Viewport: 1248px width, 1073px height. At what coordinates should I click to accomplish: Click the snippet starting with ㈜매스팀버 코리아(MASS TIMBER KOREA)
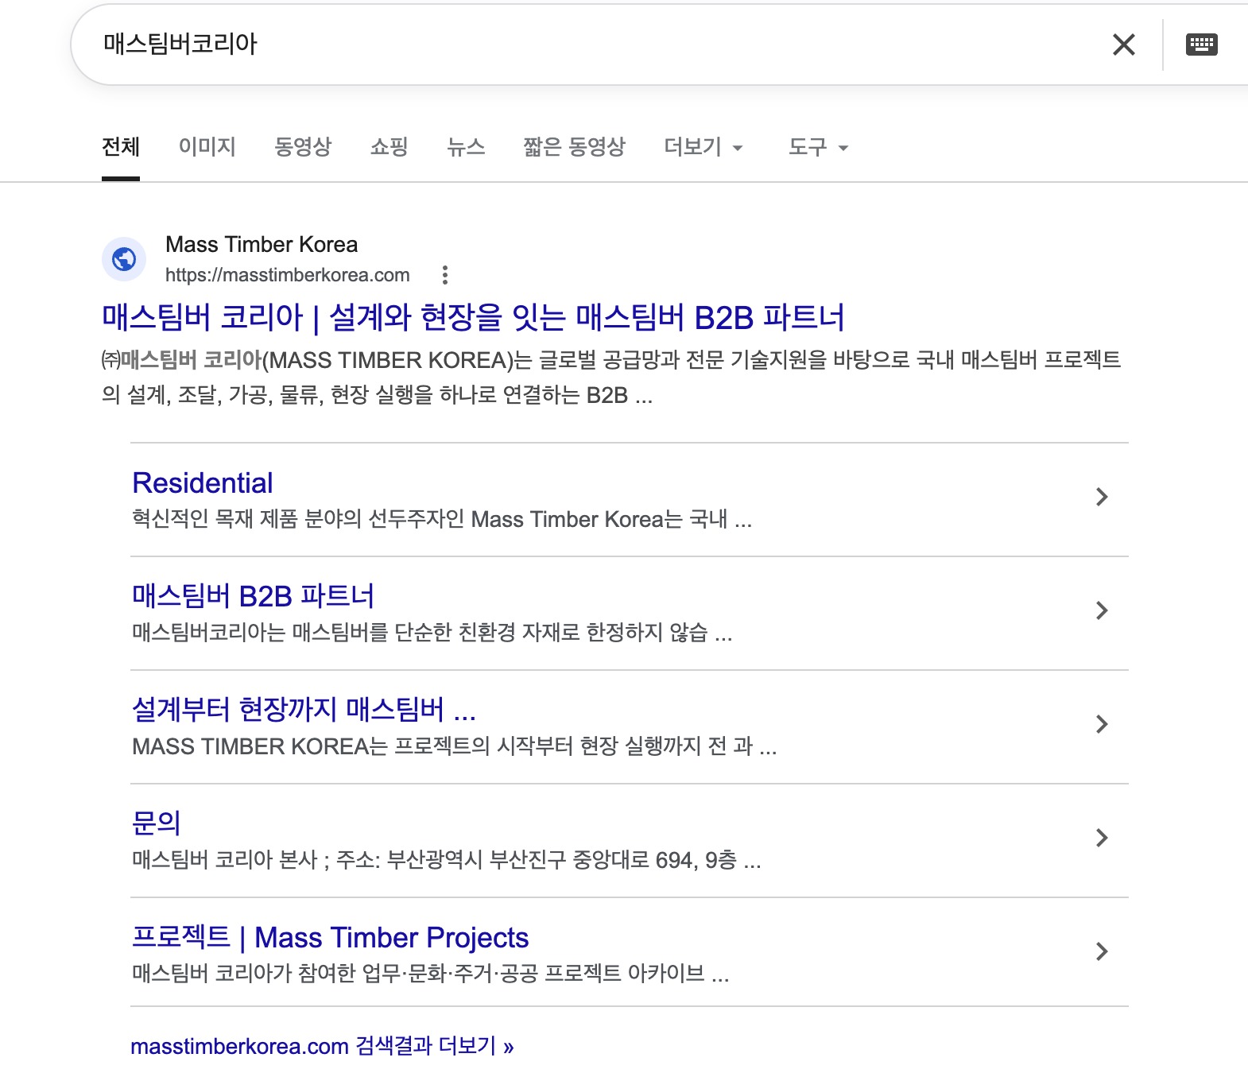click(x=611, y=378)
